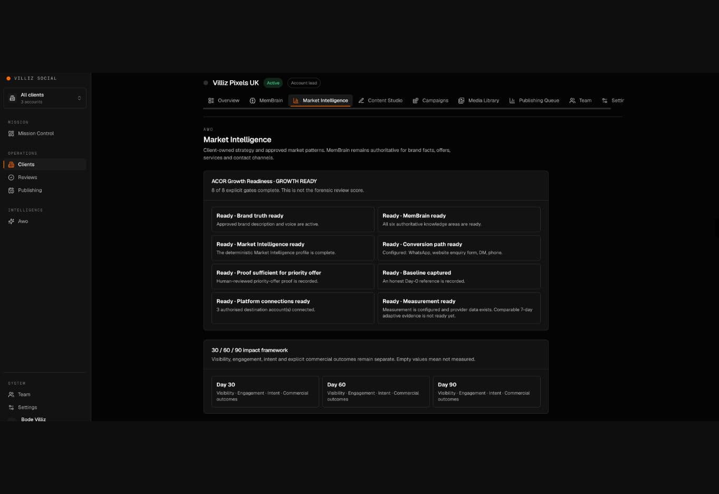Viewport: 719px width, 494px height.
Task: Click the Villiz Pixels UK client title
Action: (235, 83)
